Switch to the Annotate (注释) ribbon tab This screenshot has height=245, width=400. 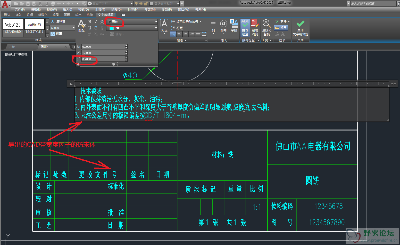30,15
